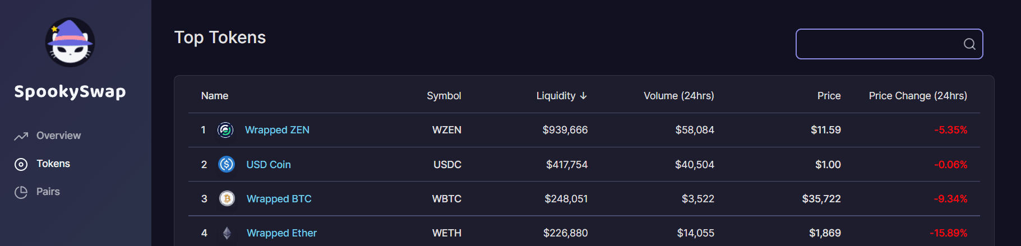Click the search magnifier icon
Image resolution: width=1021 pixels, height=246 pixels.
coord(969,44)
